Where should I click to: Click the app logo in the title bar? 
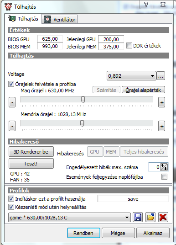pyautogui.click(x=8, y=7)
